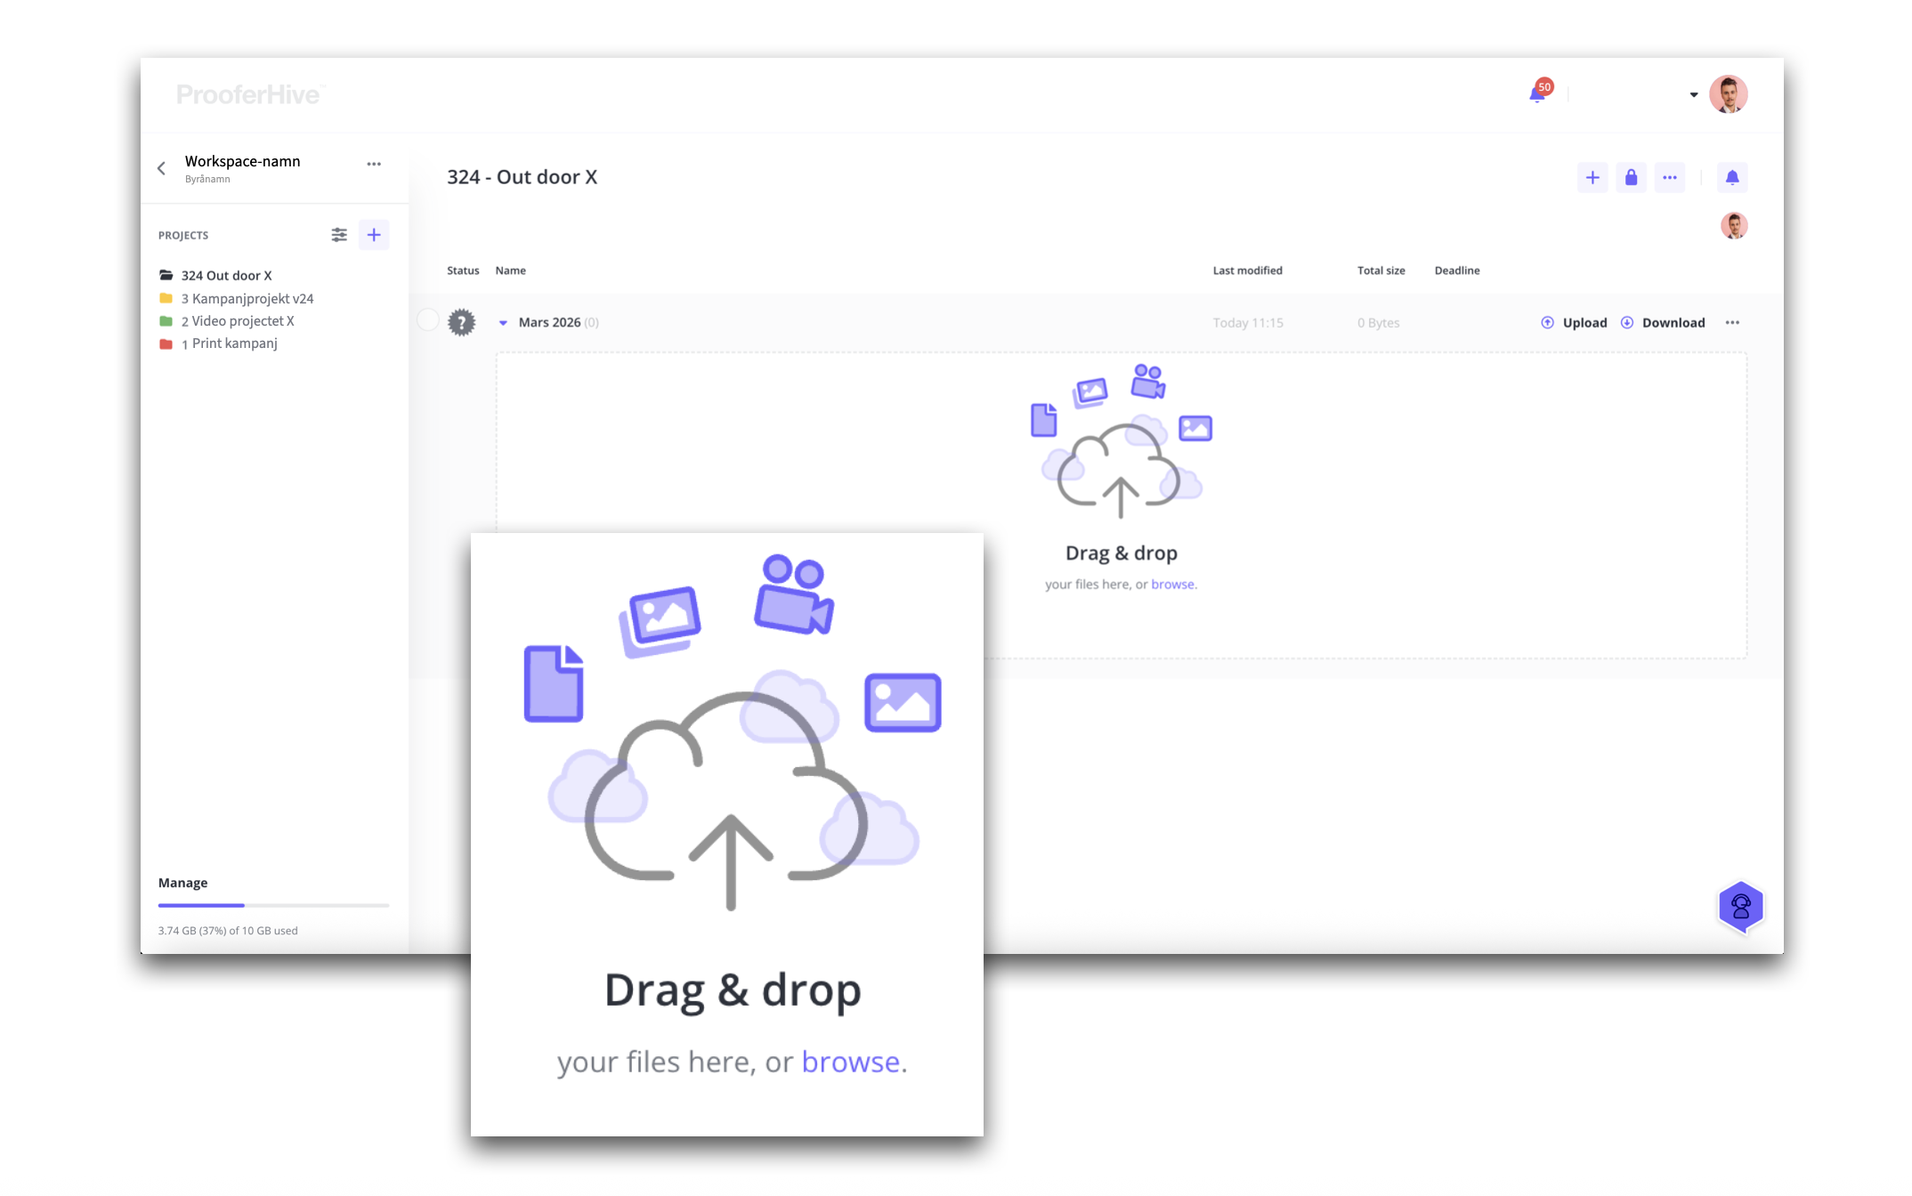The height and width of the screenshot is (1196, 1912).
Task: Select the Mars 2026 row checkbox
Action: coord(428,320)
